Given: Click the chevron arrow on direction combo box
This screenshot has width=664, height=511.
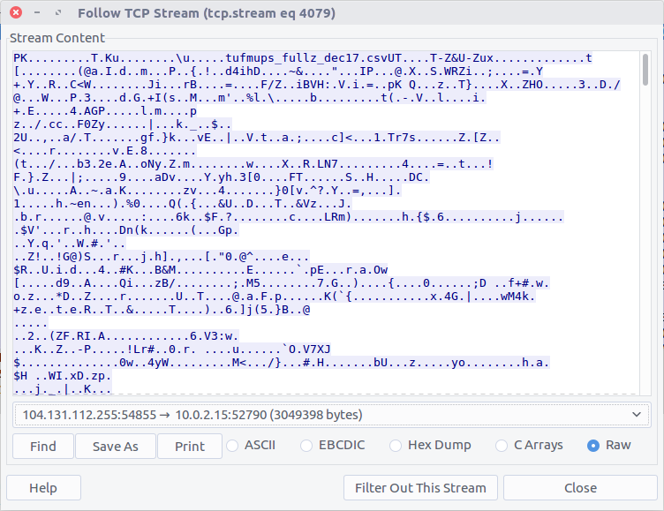Looking at the screenshot, I should [x=638, y=414].
